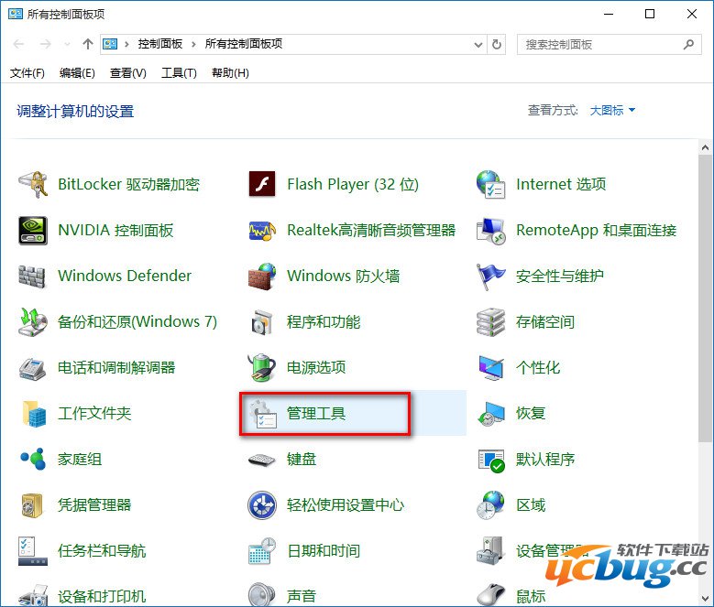Expand the 控制面板 breadcrumb chevron
Viewport: 714px width, 607px height.
(x=196, y=44)
